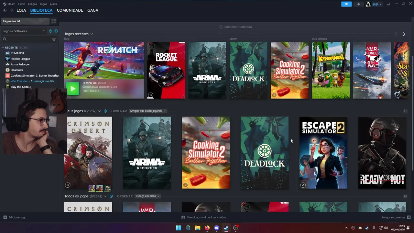Click the Cooking Simulator 2 sidebar icon
Viewport: 414px width, 233px height.
pos(7,75)
